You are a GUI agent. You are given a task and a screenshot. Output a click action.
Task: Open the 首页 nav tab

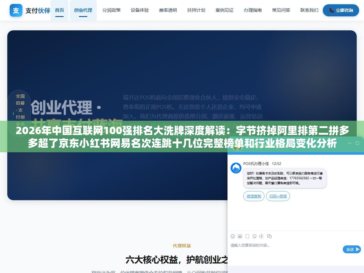click(x=59, y=10)
